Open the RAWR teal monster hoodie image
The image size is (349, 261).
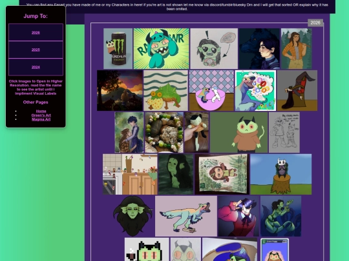(161, 48)
